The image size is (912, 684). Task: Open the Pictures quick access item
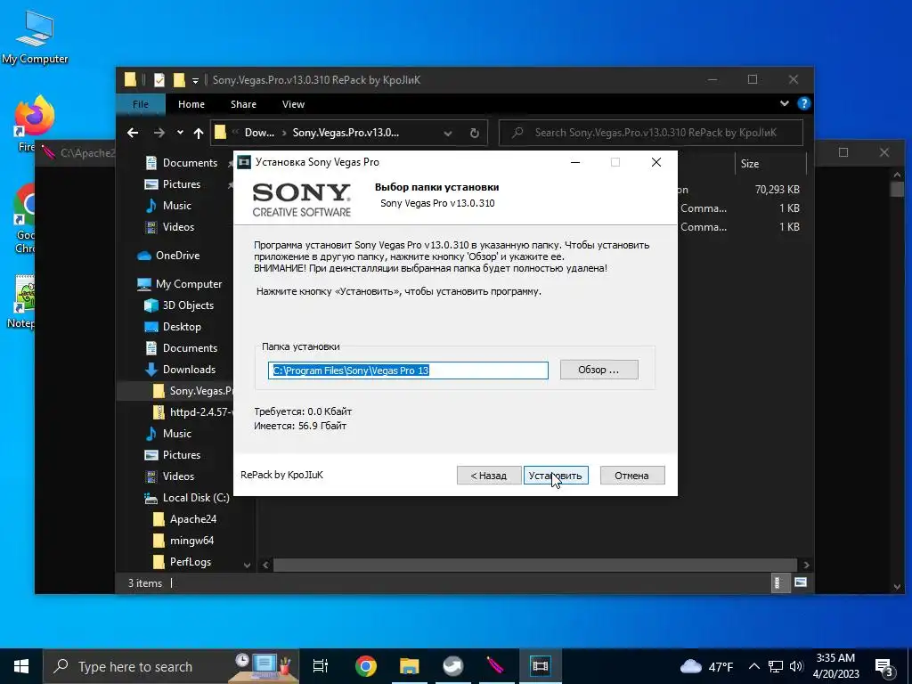click(181, 183)
